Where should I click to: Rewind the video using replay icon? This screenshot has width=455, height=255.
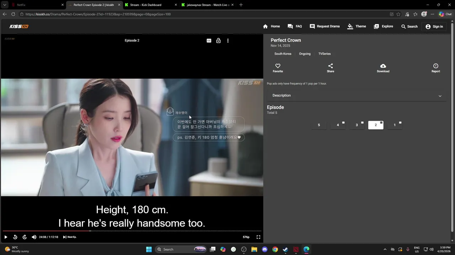click(x=15, y=237)
